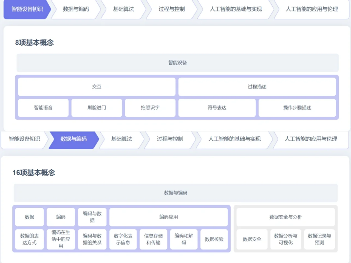The height and width of the screenshot is (263, 351).
Task: Select the highlighted 智能设备初识 tab
Action: click(27, 9)
